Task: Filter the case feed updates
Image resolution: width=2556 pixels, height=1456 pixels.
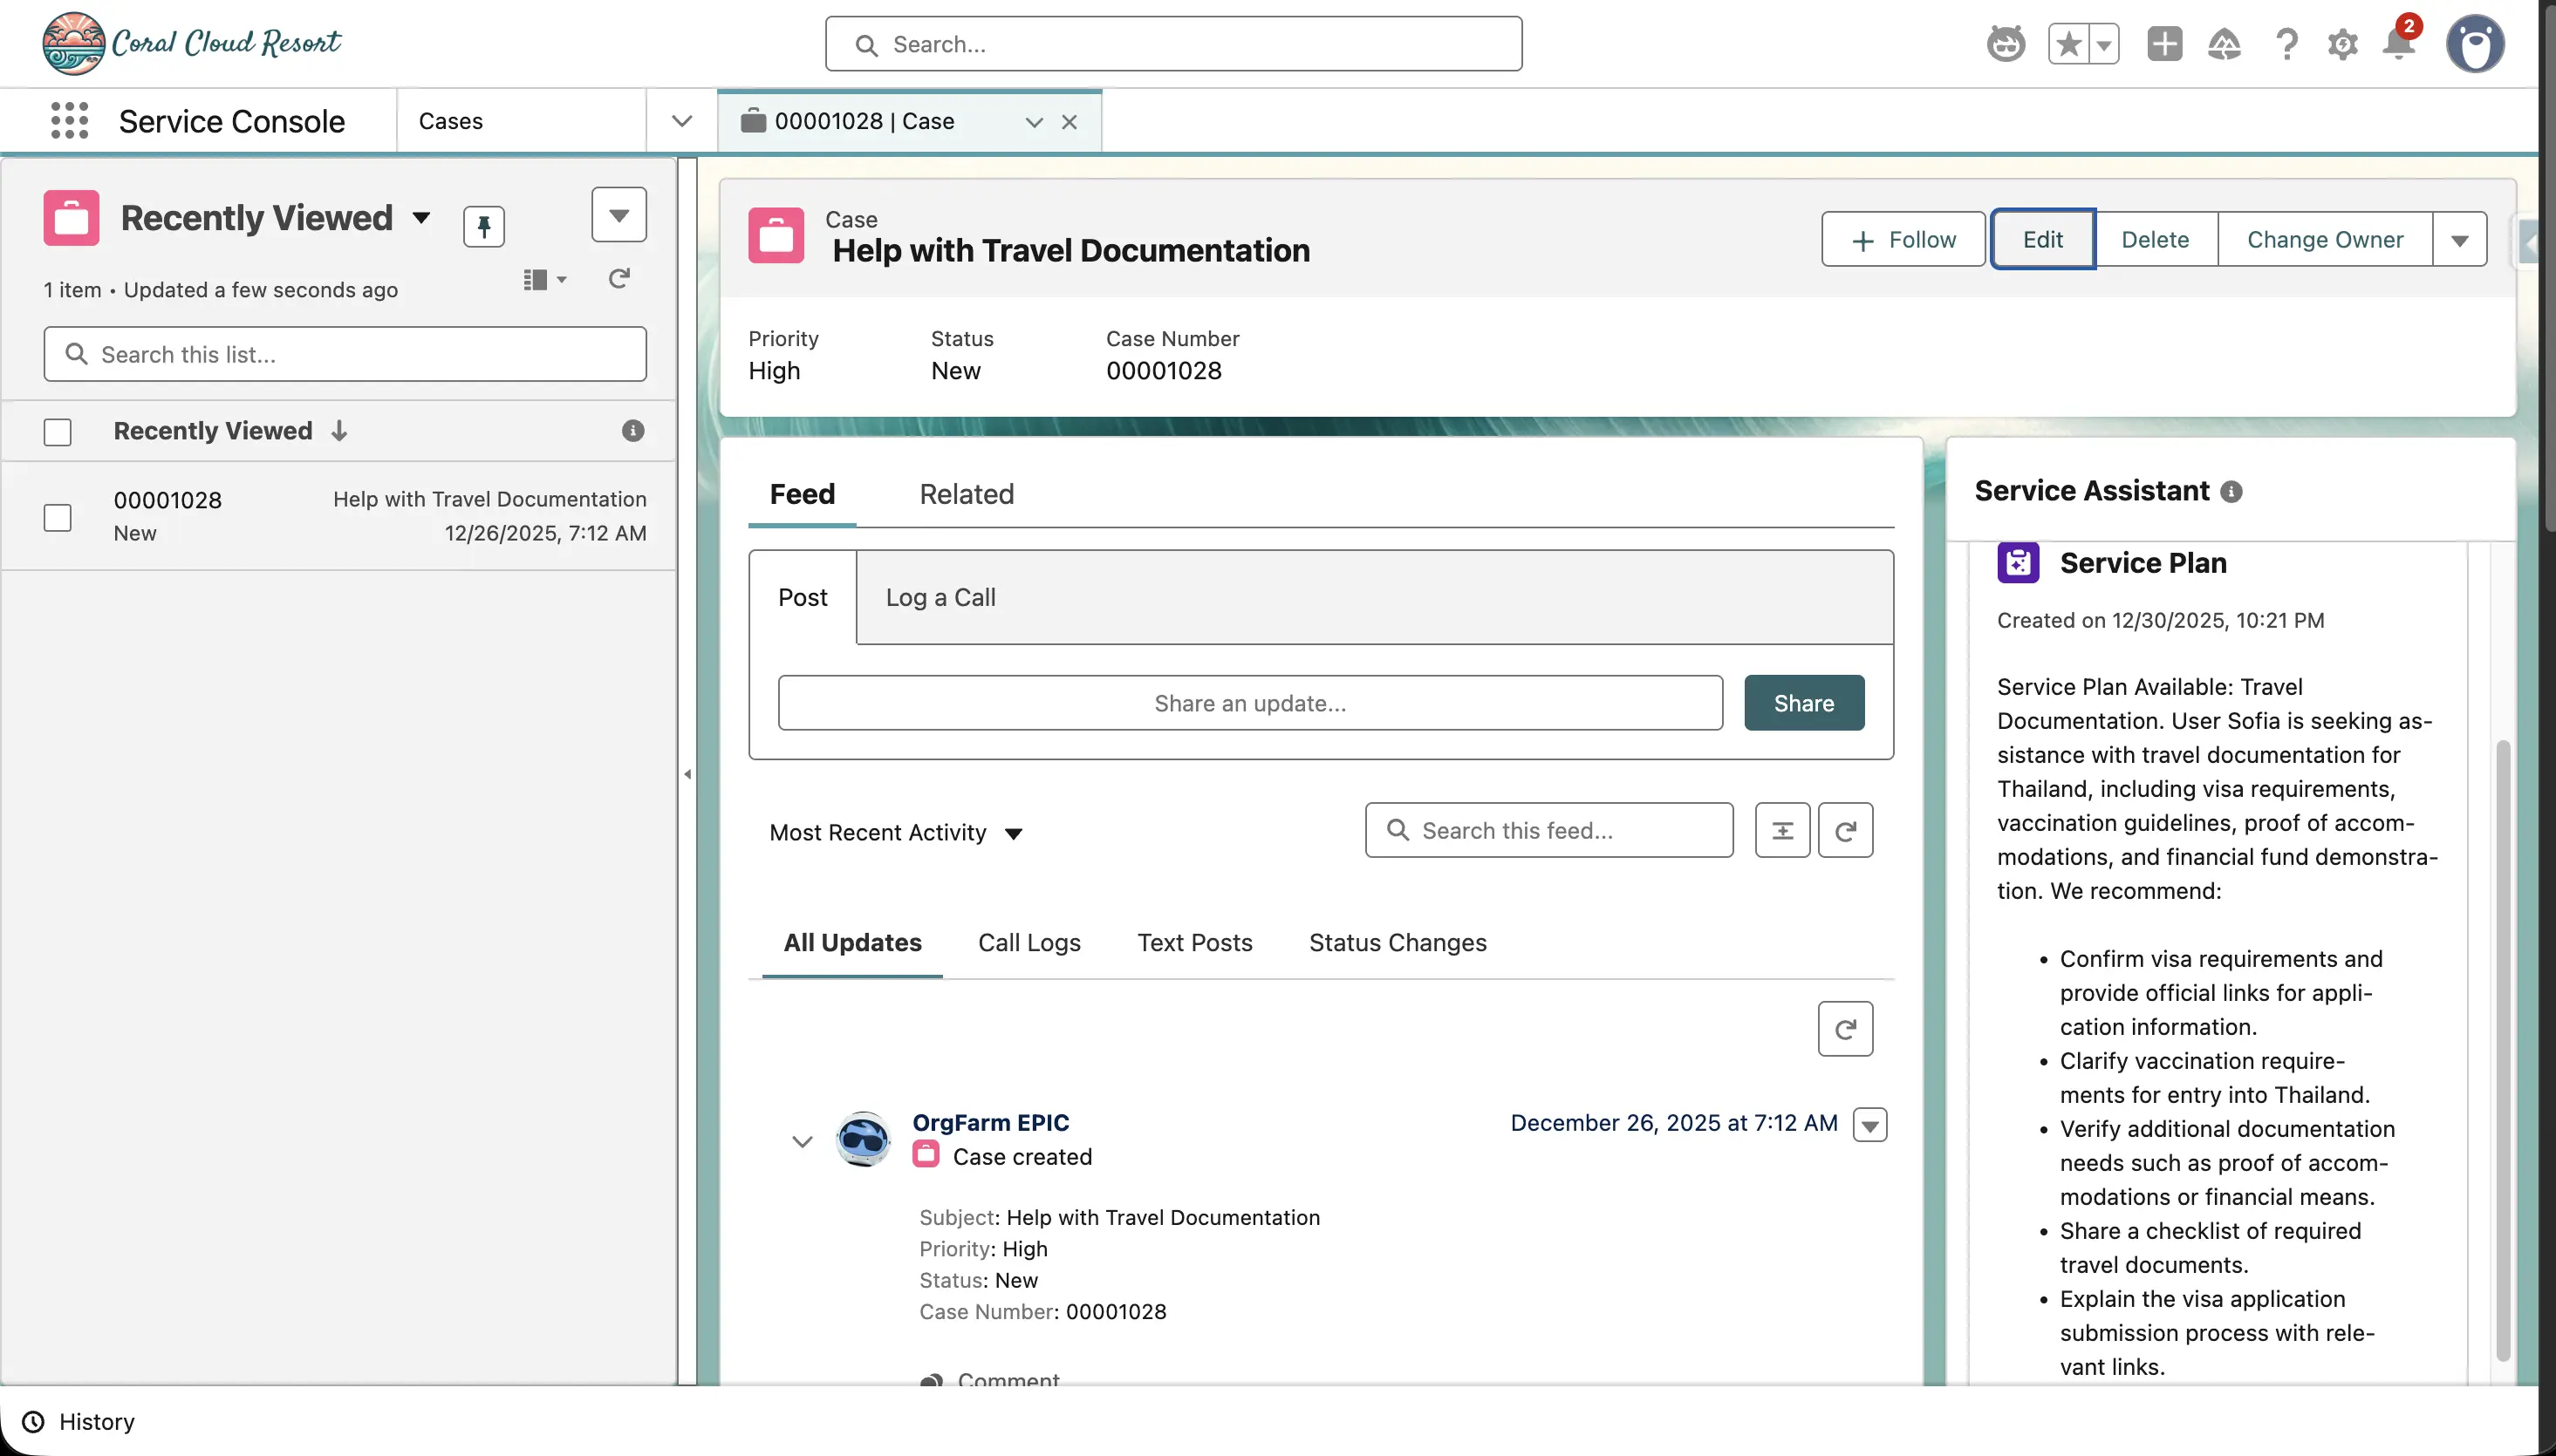Action: tap(1783, 829)
